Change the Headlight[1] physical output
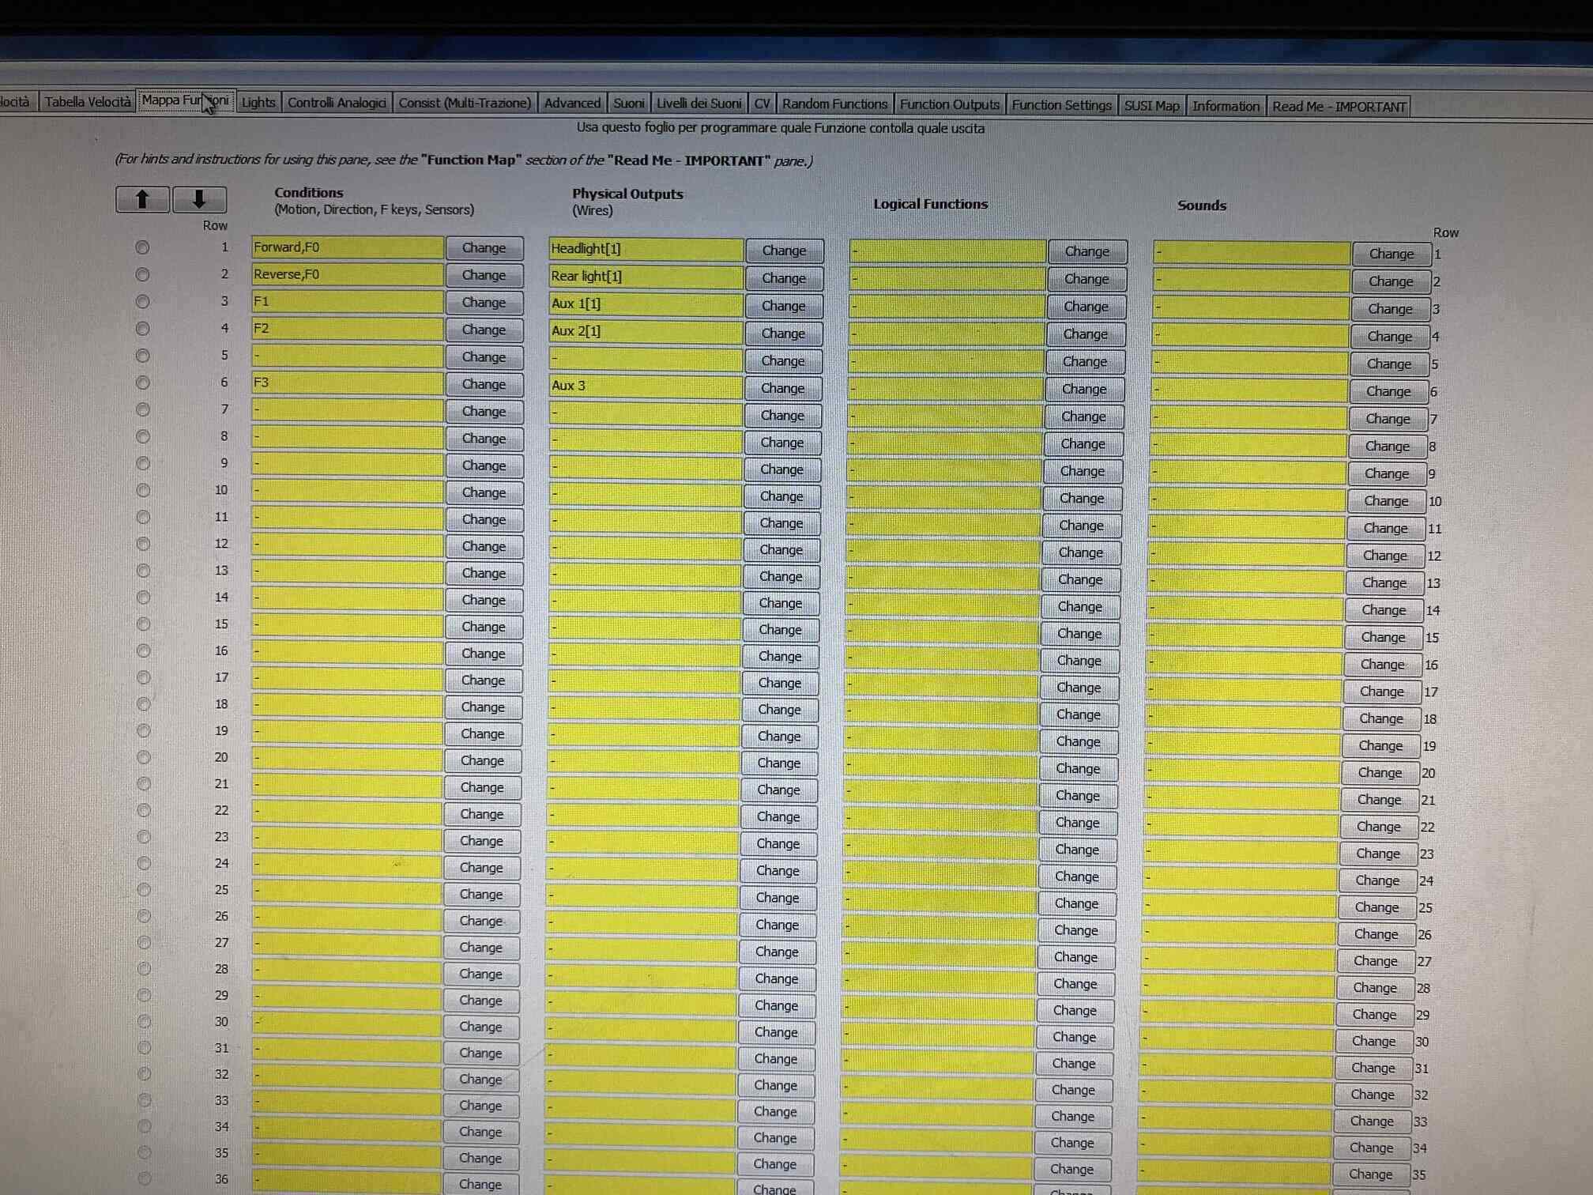The width and height of the screenshot is (1593, 1195). (784, 251)
